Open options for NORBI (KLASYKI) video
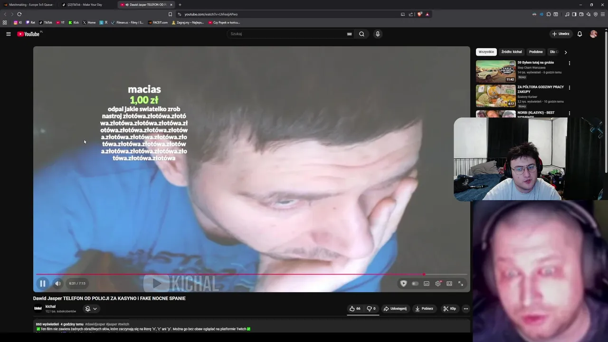The width and height of the screenshot is (608, 342). coord(569,113)
